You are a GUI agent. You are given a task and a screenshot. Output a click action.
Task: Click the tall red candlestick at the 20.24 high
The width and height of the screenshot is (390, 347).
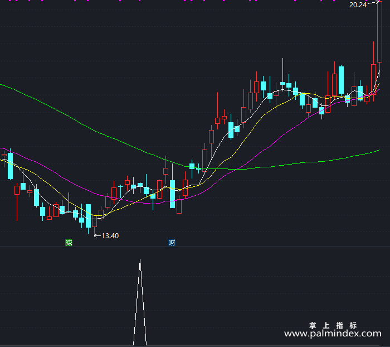[x=379, y=32]
